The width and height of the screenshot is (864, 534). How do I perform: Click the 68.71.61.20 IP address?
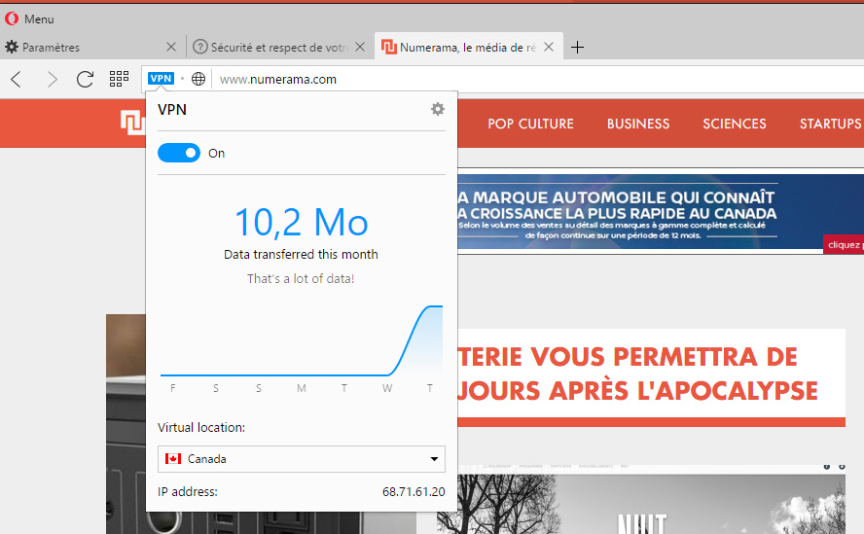(414, 491)
